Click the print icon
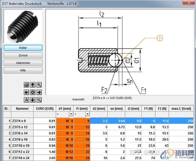 point(26,85)
